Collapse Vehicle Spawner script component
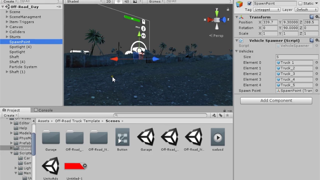This screenshot has height=180, width=320. tap(236, 40)
